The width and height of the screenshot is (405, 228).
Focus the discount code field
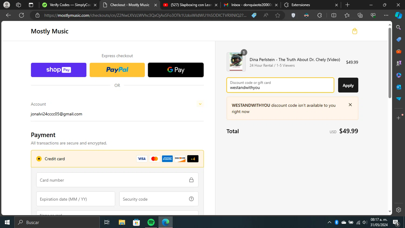[x=280, y=85]
